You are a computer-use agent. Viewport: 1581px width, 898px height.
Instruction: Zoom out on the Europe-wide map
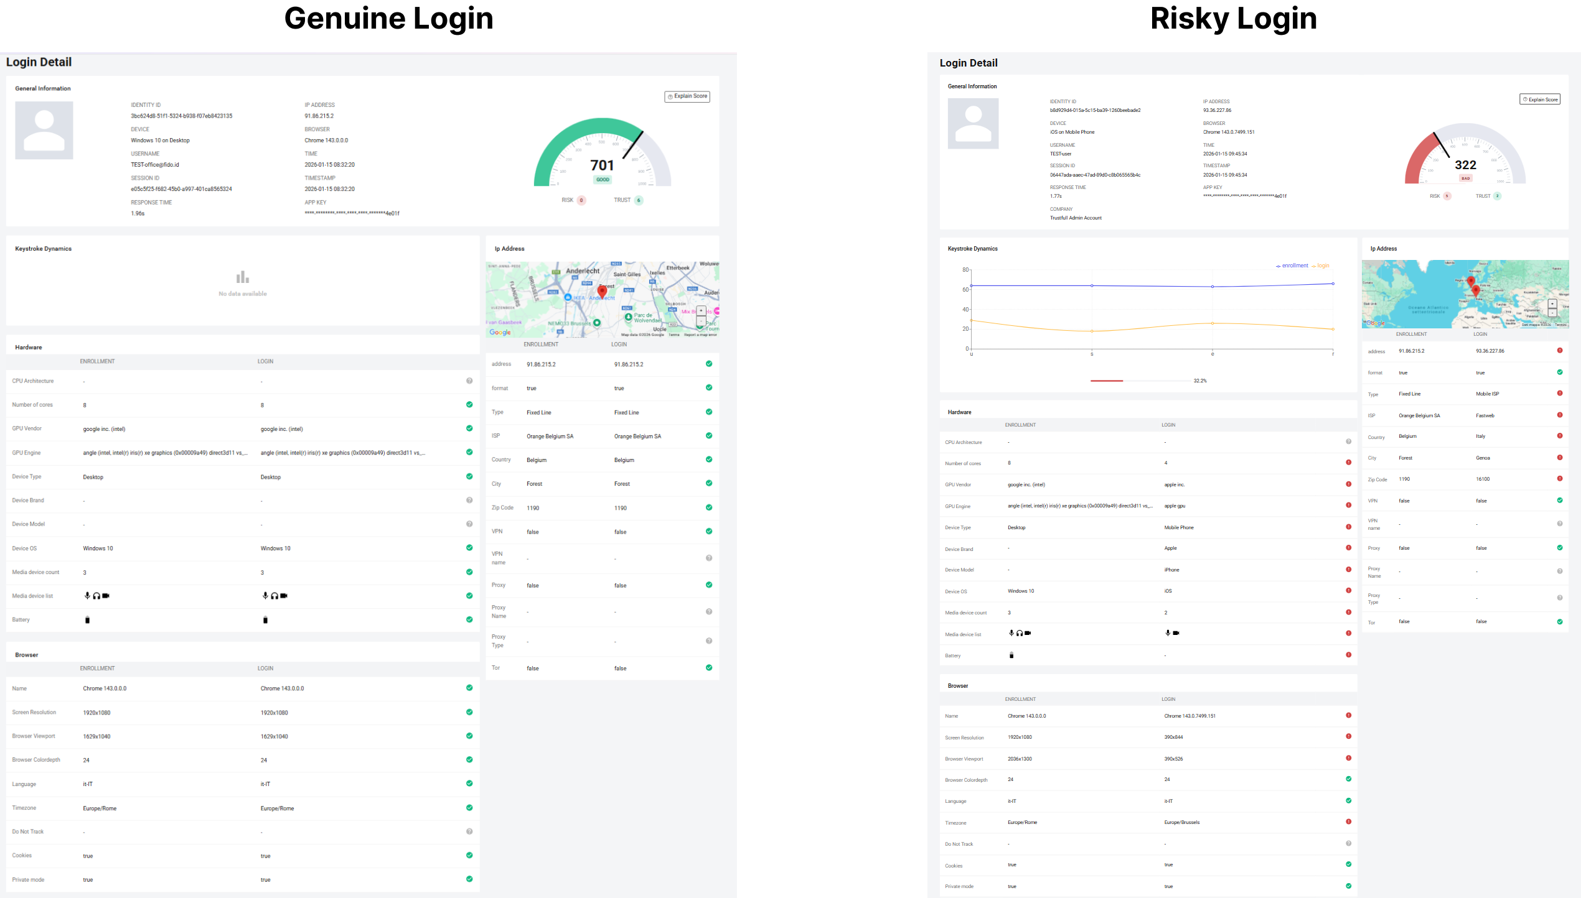pyautogui.click(x=1552, y=313)
